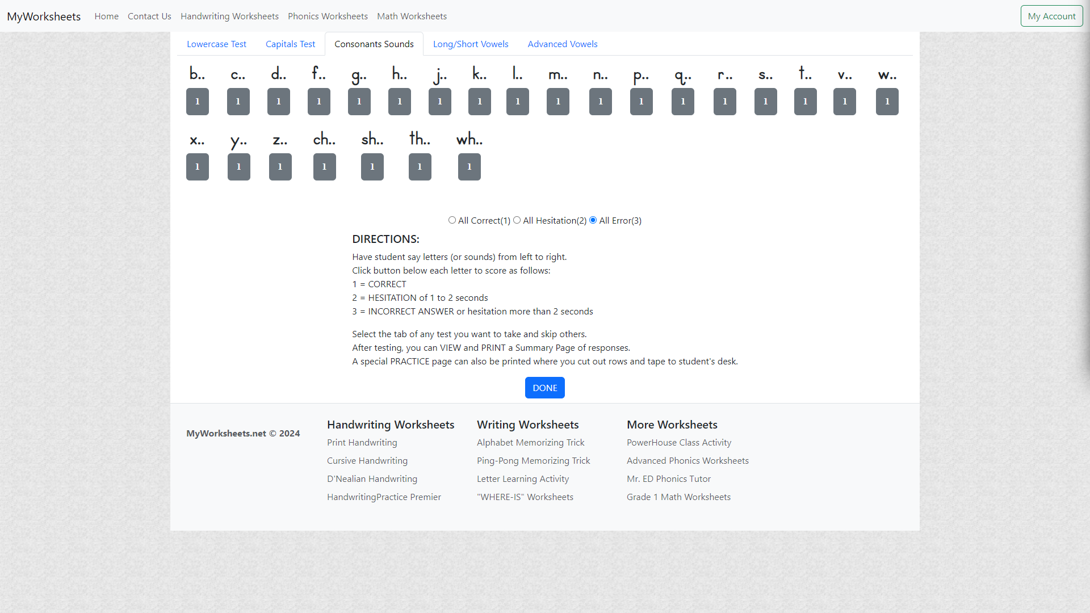Click the score button under letter s

point(766,102)
